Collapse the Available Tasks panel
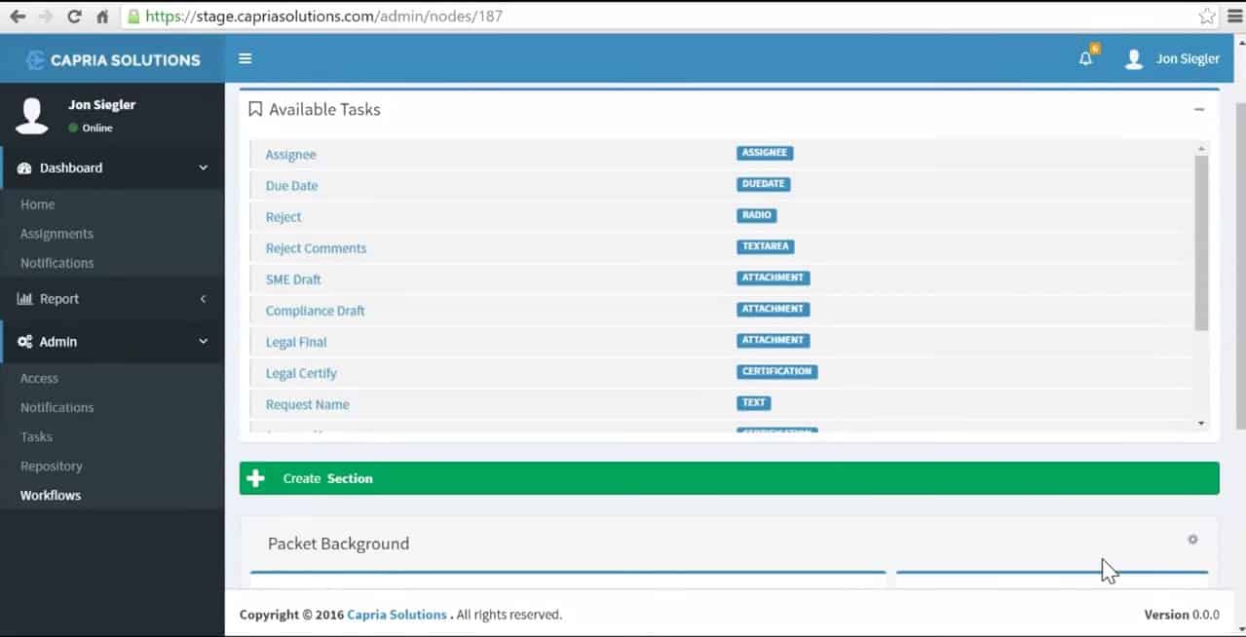The height and width of the screenshot is (637, 1246). click(x=1199, y=109)
